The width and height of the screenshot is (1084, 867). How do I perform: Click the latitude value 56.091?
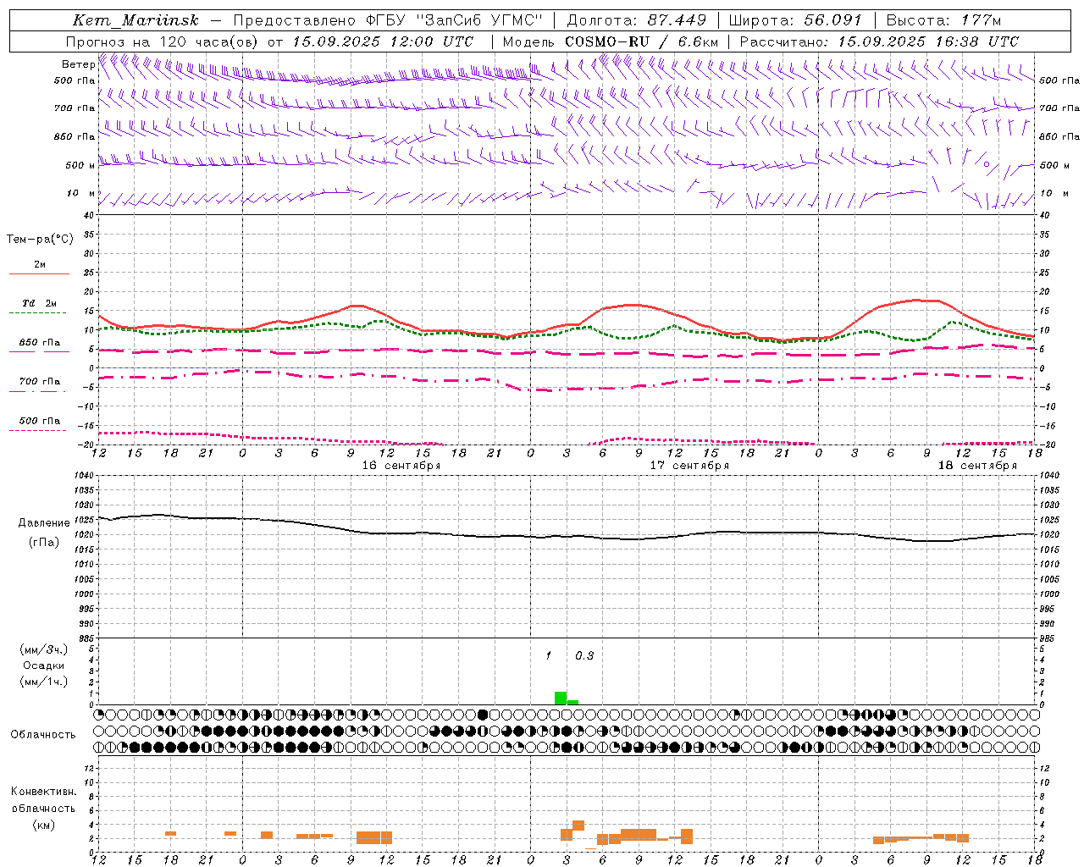pos(832,20)
